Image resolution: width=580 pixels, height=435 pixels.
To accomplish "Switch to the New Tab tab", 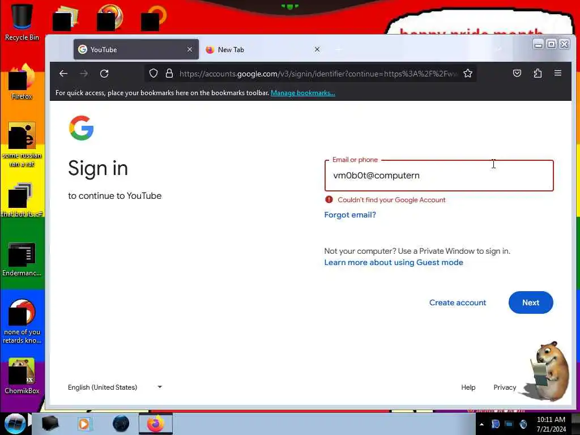I will coord(263,49).
